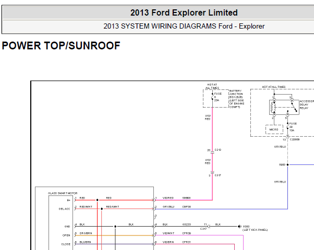Click the 'FUSE 29 10A' label
Viewport: 314px width, 250px height.
[x=293, y=127]
